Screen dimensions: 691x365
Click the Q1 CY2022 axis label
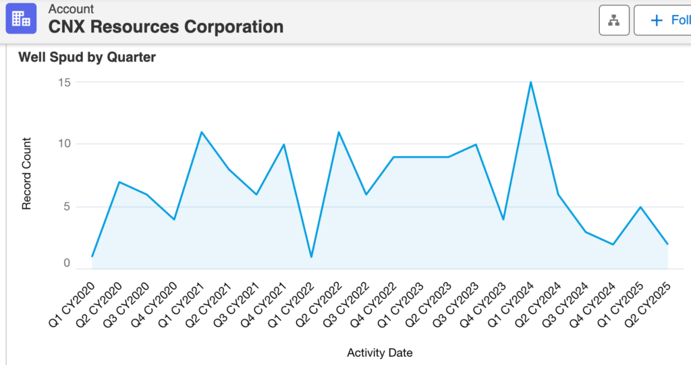click(x=291, y=304)
